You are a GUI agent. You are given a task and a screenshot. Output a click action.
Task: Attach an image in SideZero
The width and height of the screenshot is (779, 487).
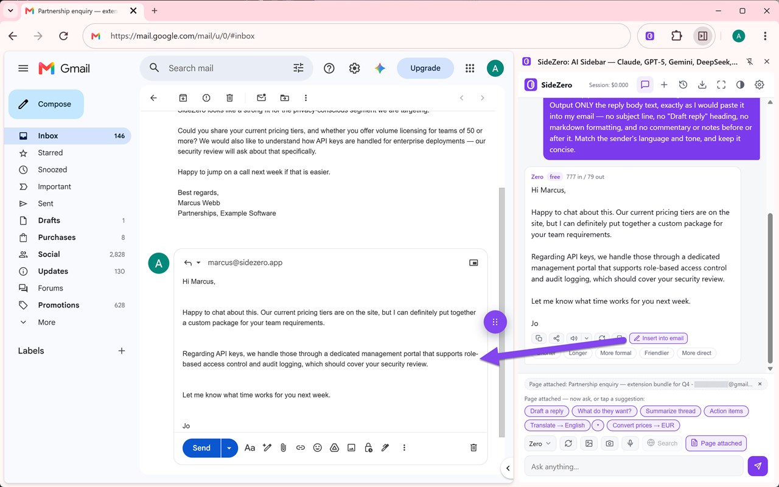pyautogui.click(x=589, y=443)
